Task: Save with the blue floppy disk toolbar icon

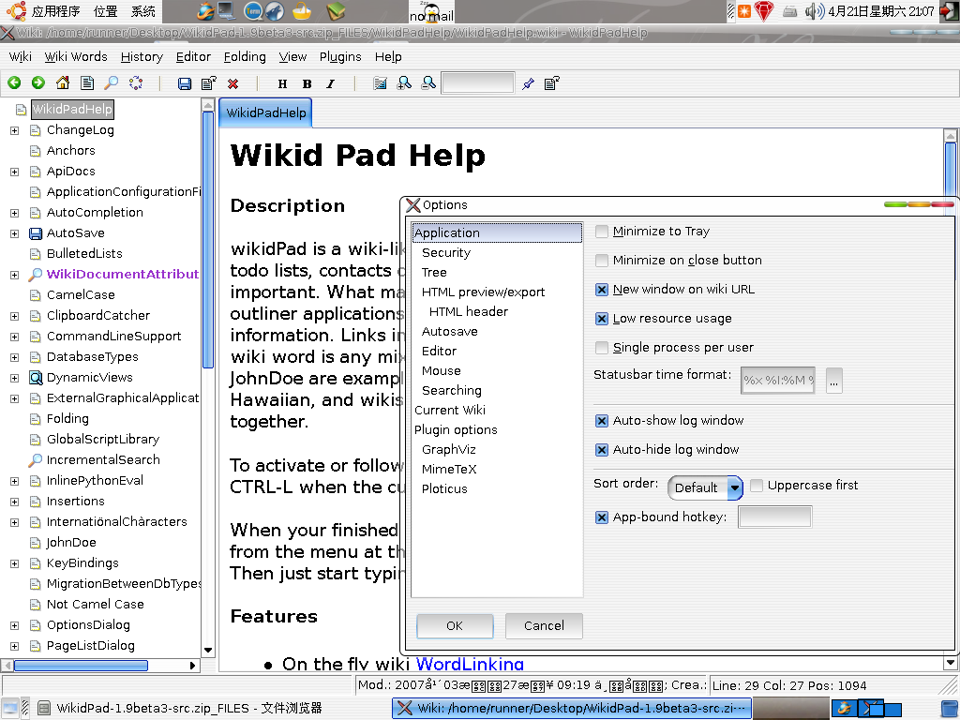Action: click(185, 83)
